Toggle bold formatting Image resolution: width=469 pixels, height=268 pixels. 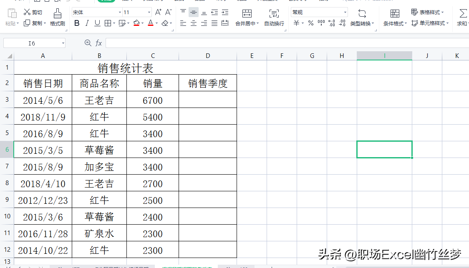click(x=77, y=23)
